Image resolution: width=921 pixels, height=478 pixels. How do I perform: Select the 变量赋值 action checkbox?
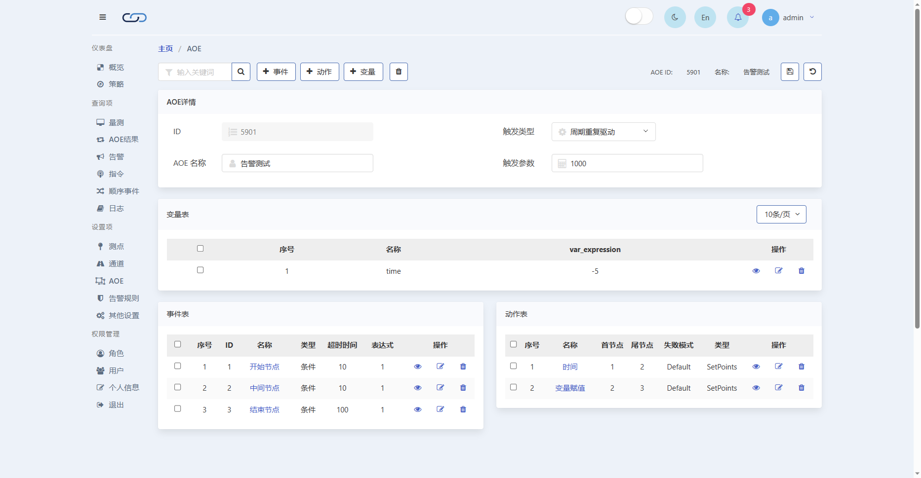pos(514,387)
